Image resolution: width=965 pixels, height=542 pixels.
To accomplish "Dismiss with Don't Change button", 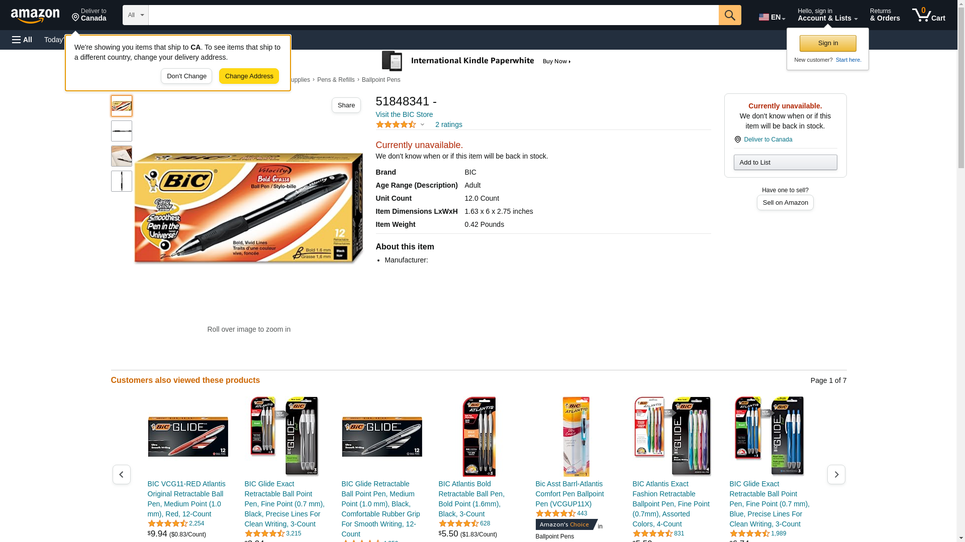I will click(x=186, y=76).
